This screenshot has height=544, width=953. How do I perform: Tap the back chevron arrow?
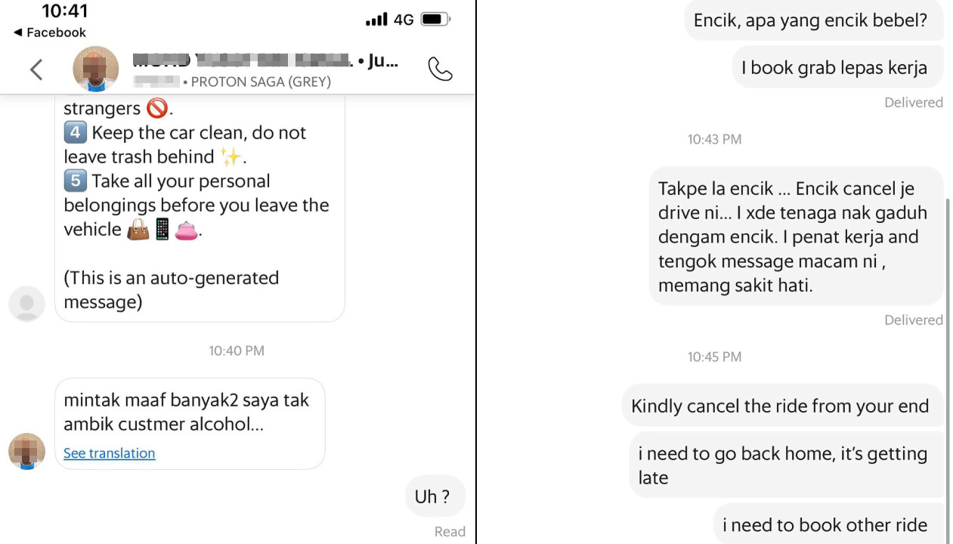[x=36, y=70]
